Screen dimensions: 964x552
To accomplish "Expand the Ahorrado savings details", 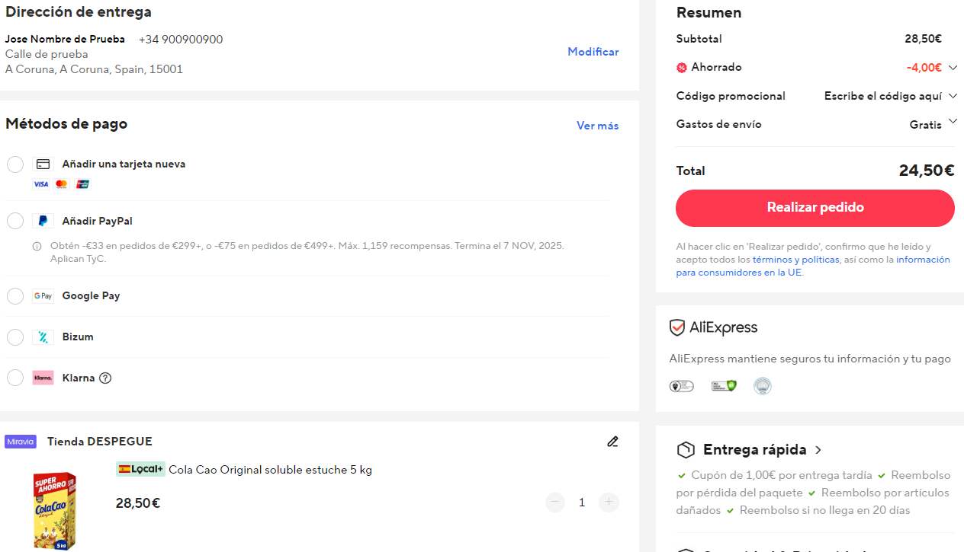I will pyautogui.click(x=953, y=68).
